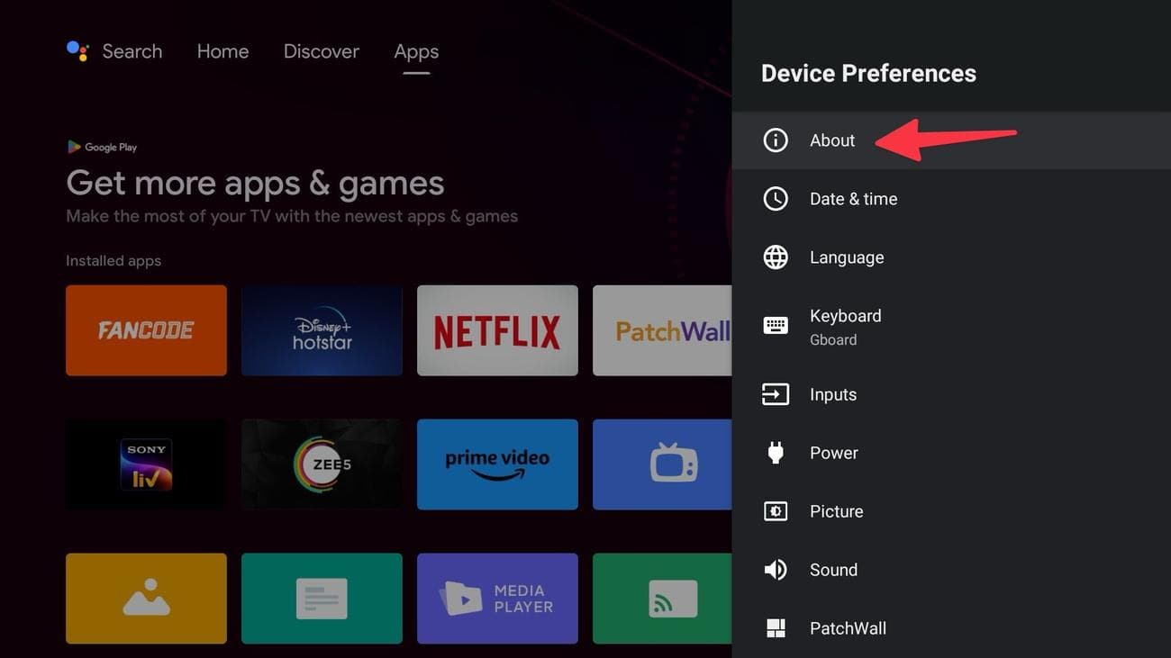
Task: Launch Netflix from installed apps
Action: 497,329
